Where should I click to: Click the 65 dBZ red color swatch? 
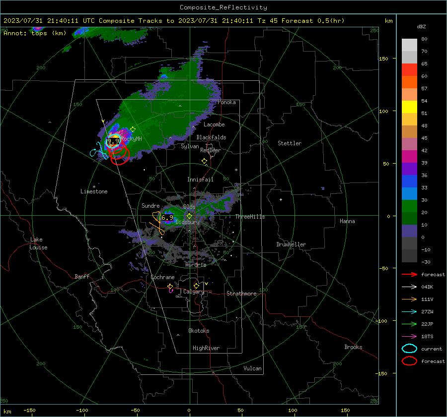coord(409,69)
